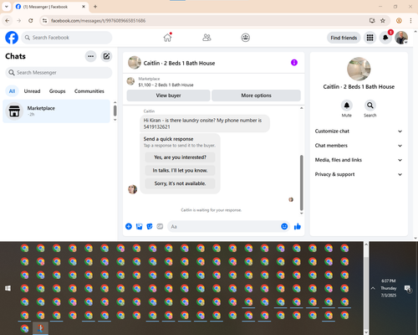Open the emoji picker in message box
This screenshot has height=335, width=418.
click(284, 226)
